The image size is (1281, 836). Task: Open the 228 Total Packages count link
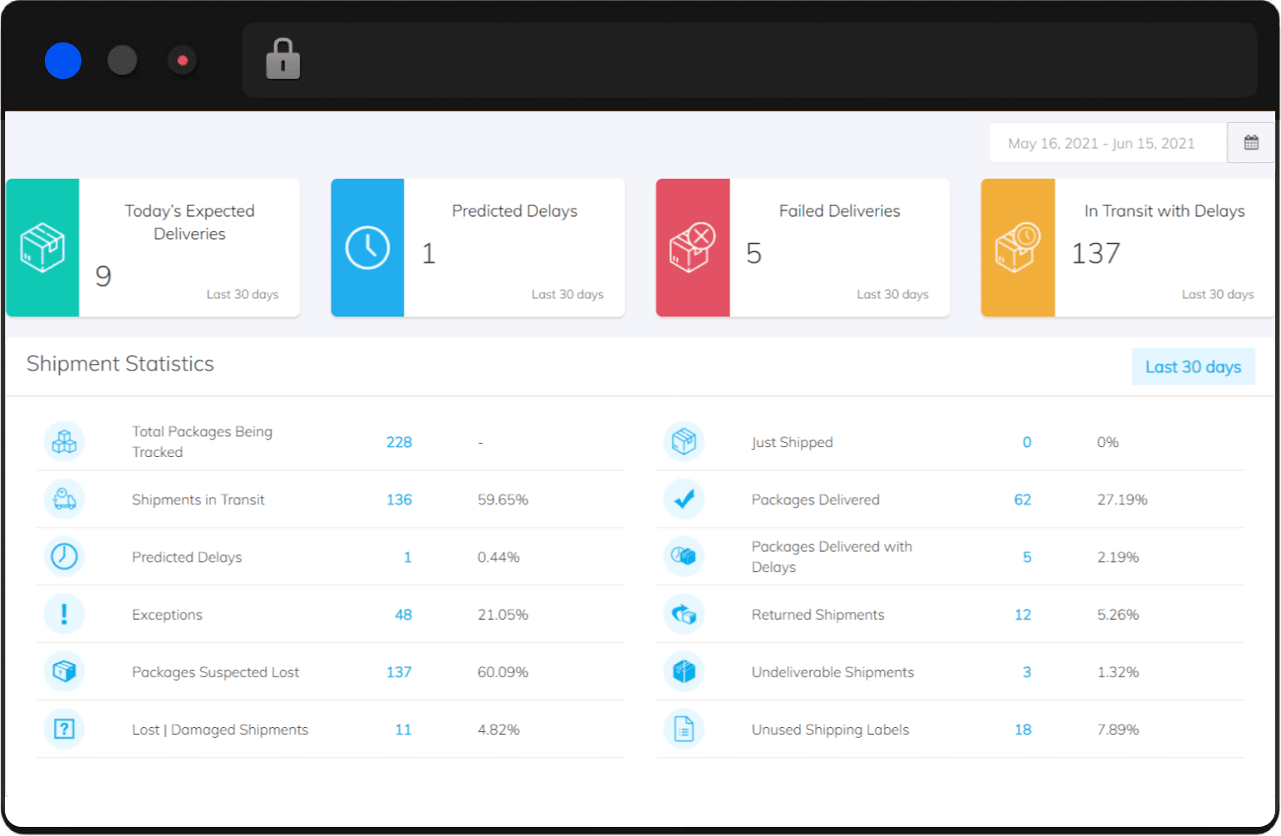[399, 442]
